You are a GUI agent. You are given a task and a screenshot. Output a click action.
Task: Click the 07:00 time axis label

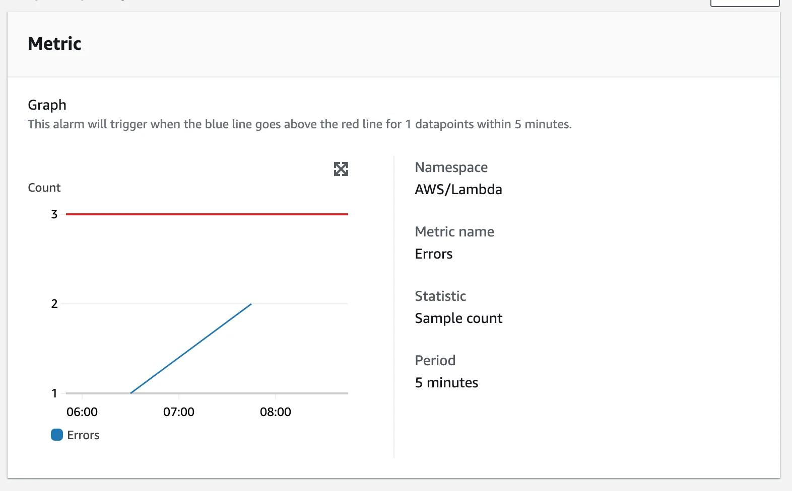pyautogui.click(x=179, y=412)
